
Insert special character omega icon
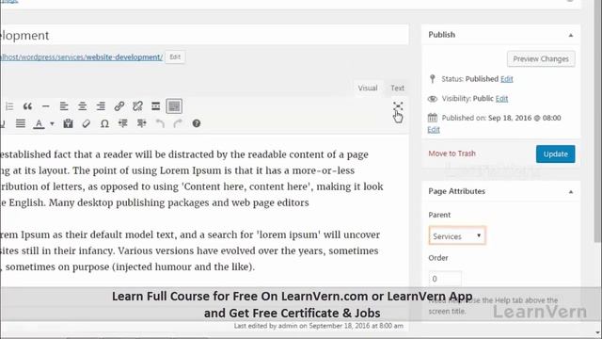[x=104, y=123]
